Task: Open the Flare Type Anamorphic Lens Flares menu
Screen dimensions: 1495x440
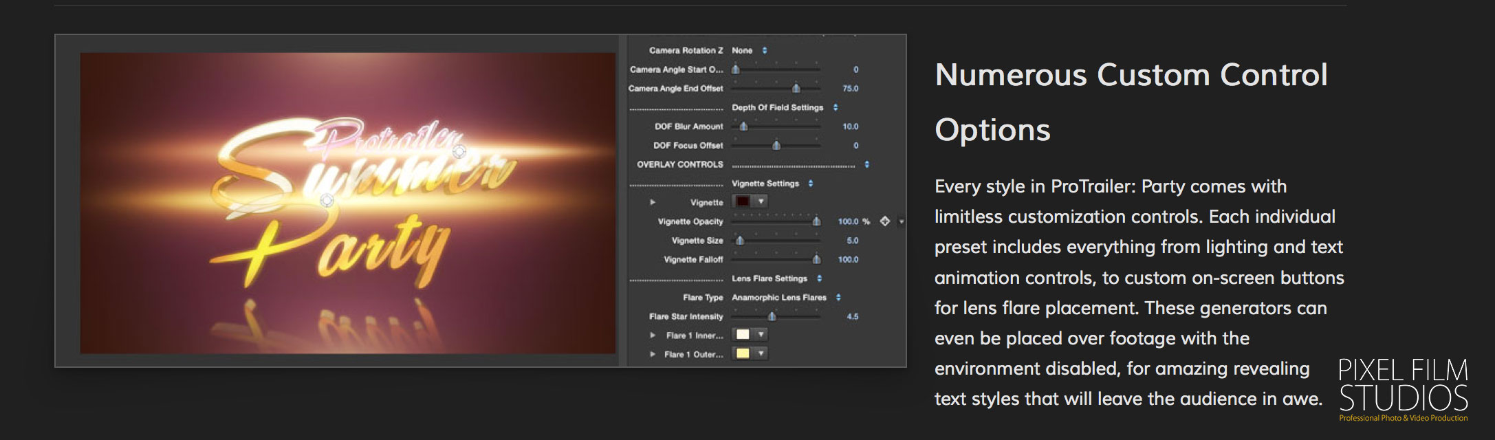Action: tap(786, 298)
